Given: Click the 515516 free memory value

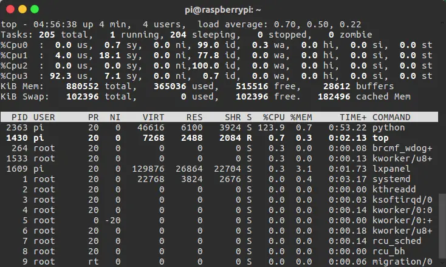Looking at the screenshot, I should click(252, 86).
